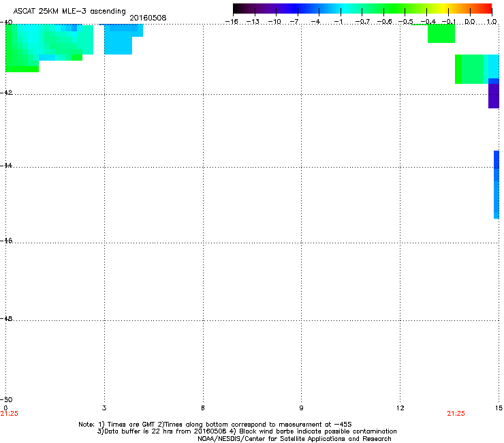Click the colorbar label "-7"

[294, 22]
